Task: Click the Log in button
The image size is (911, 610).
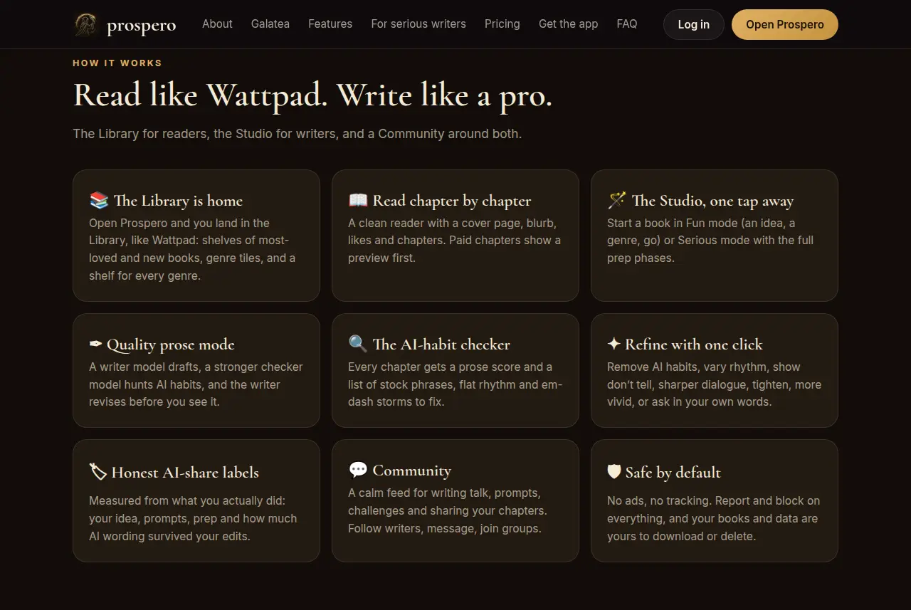Action: 694,24
